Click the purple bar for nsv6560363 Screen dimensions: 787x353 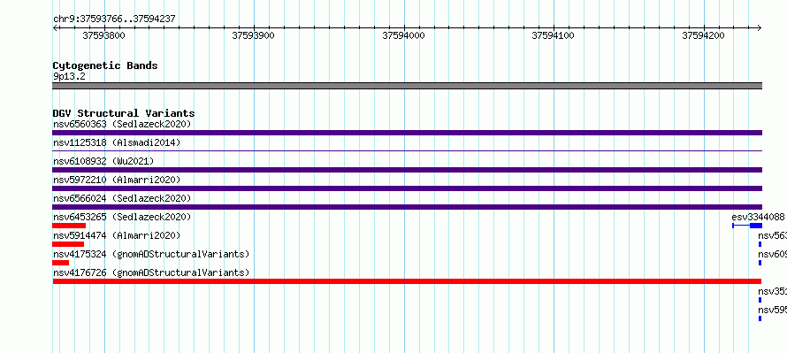(407, 133)
